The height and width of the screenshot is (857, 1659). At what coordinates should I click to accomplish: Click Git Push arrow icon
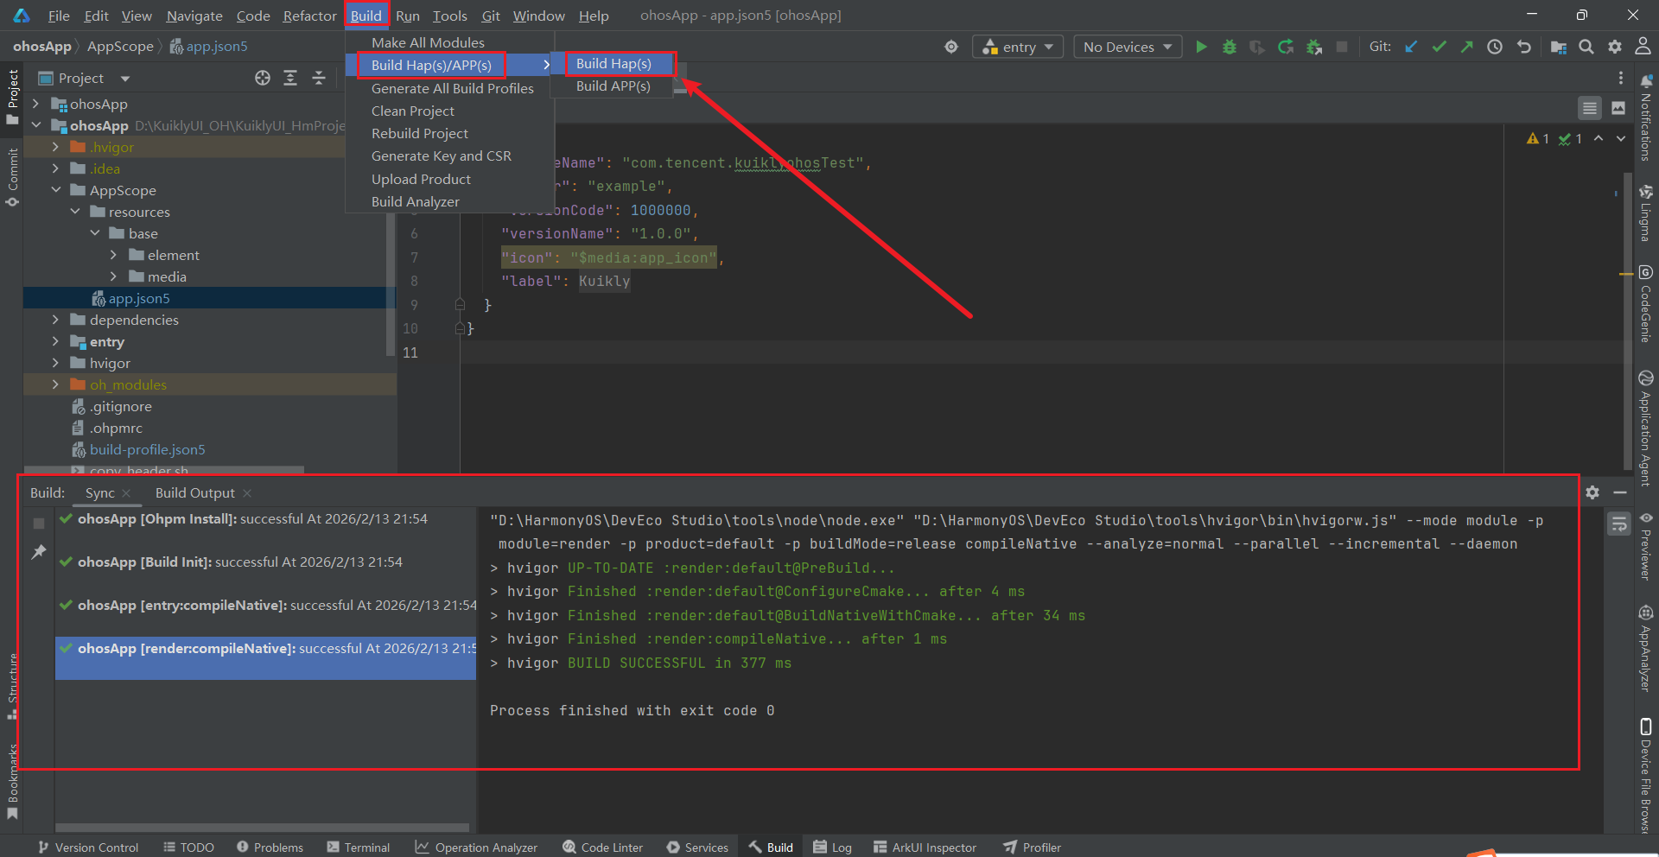[x=1466, y=47]
